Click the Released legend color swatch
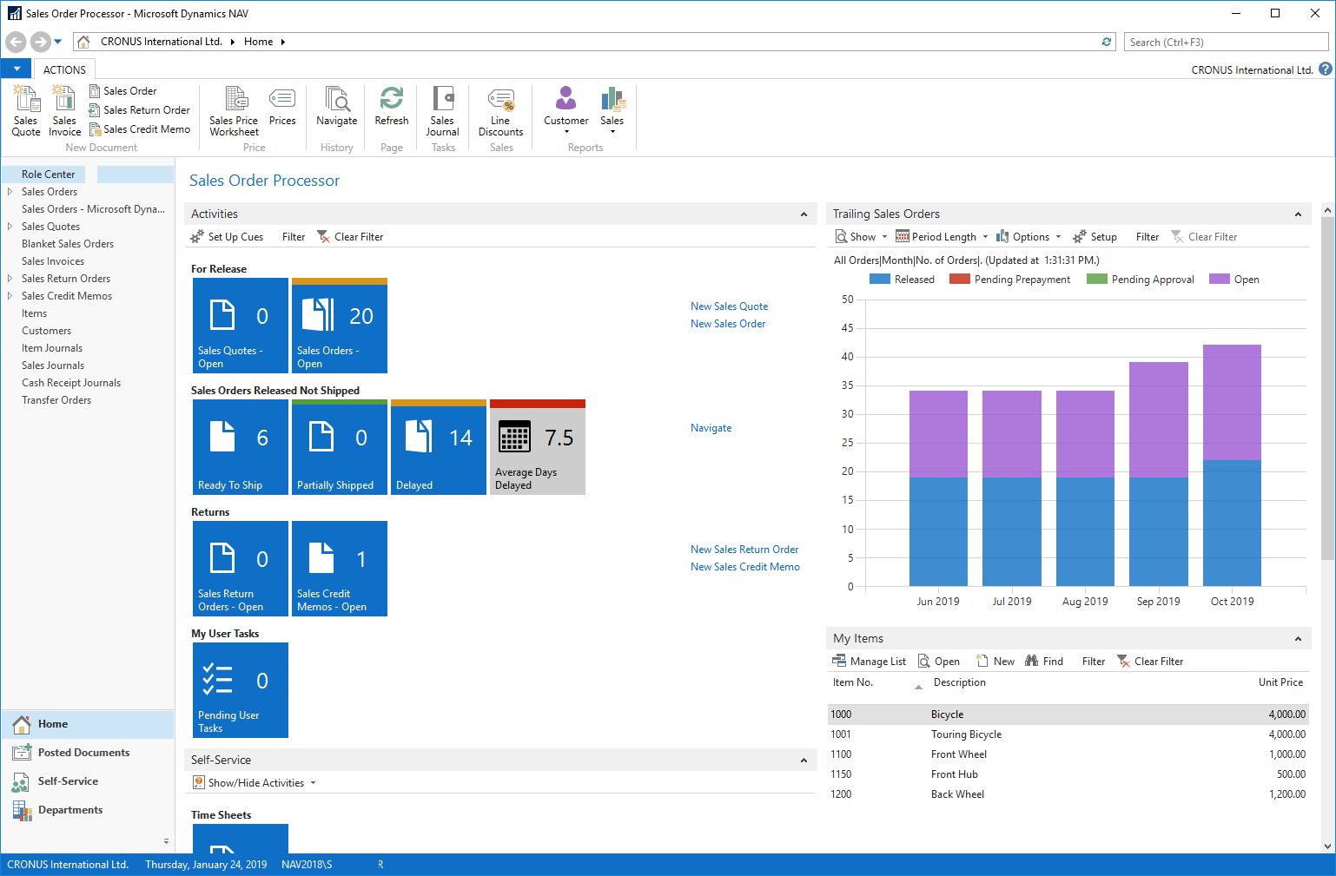Viewport: 1336px width, 876px height. coord(880,280)
